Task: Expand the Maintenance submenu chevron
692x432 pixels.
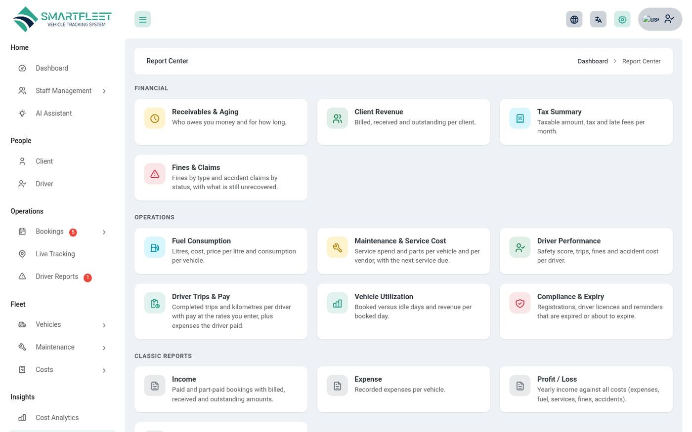Action: click(104, 348)
